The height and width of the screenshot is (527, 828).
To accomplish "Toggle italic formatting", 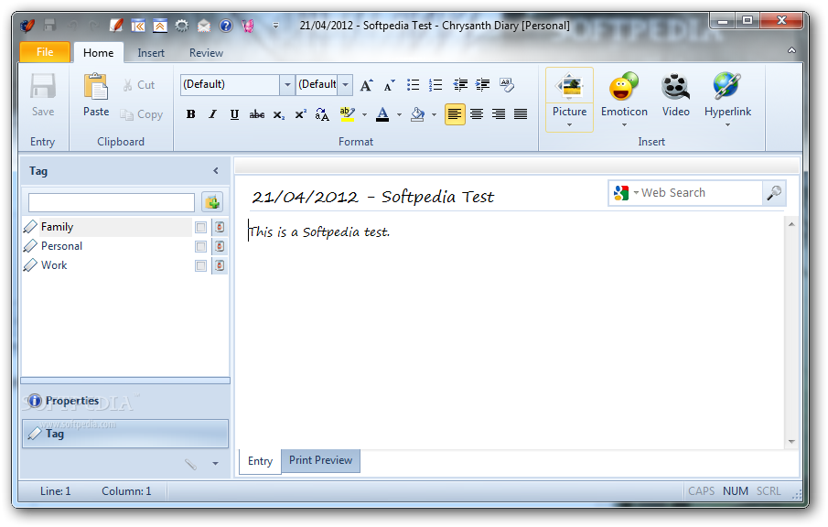I will pyautogui.click(x=212, y=114).
